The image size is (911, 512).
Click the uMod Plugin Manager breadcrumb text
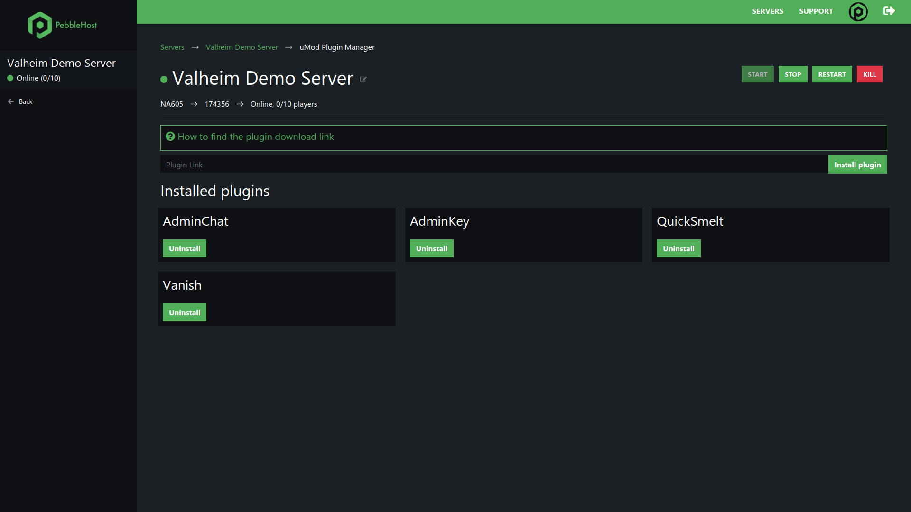(337, 47)
